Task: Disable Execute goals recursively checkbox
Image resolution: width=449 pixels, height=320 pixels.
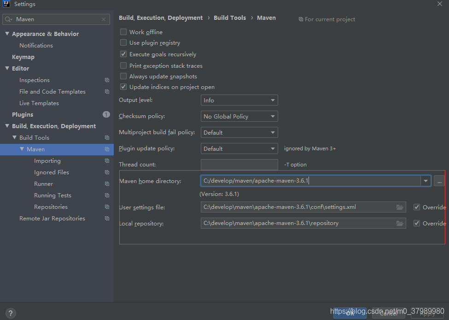Action: 123,54
